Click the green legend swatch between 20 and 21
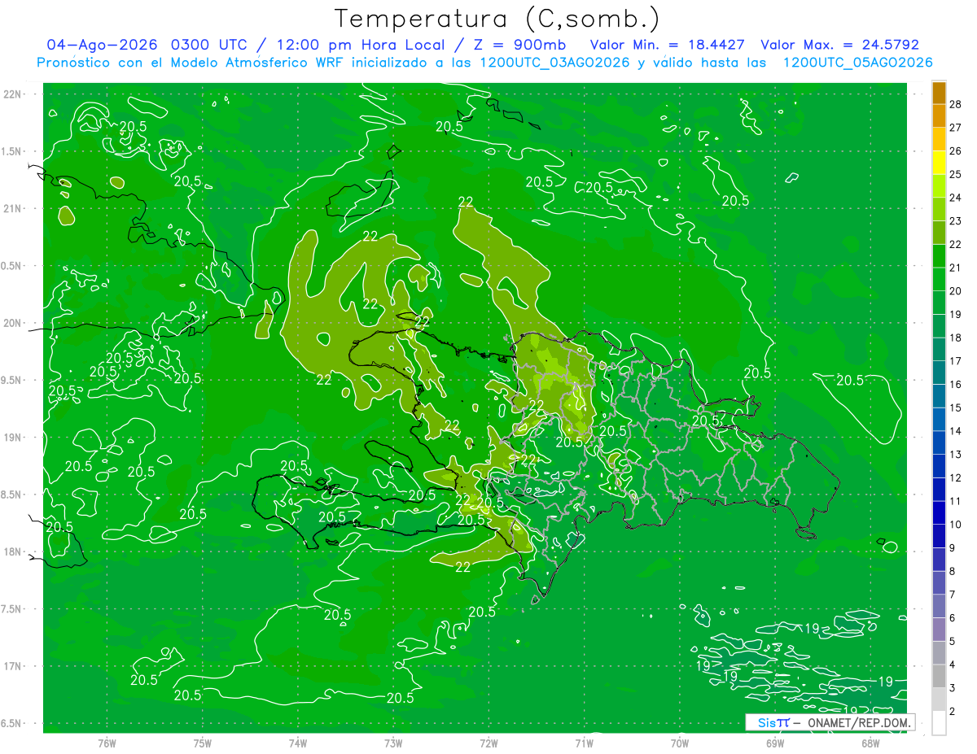This screenshot has height=754, width=977. click(x=939, y=279)
